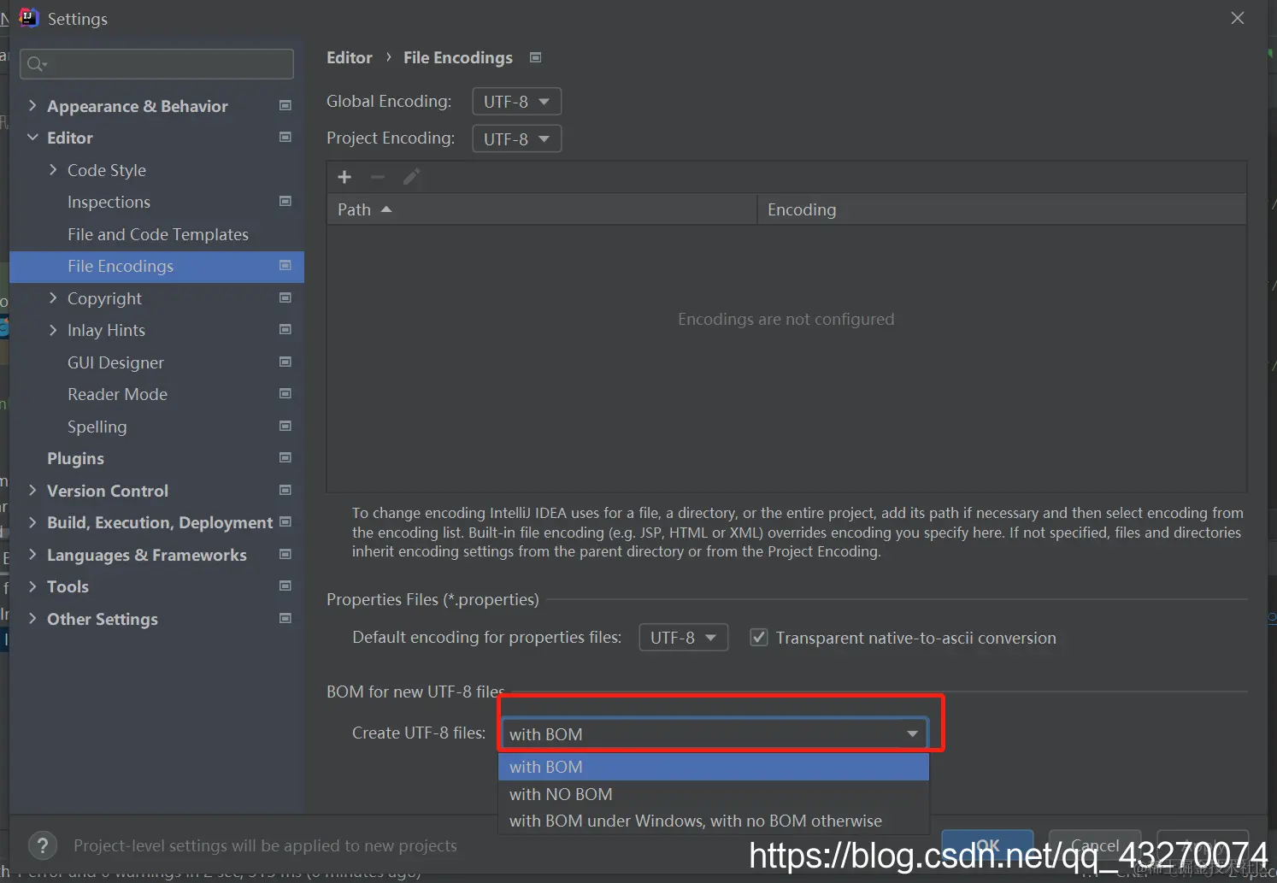Collapse the Editor tree node
The height and width of the screenshot is (883, 1277).
point(32,137)
